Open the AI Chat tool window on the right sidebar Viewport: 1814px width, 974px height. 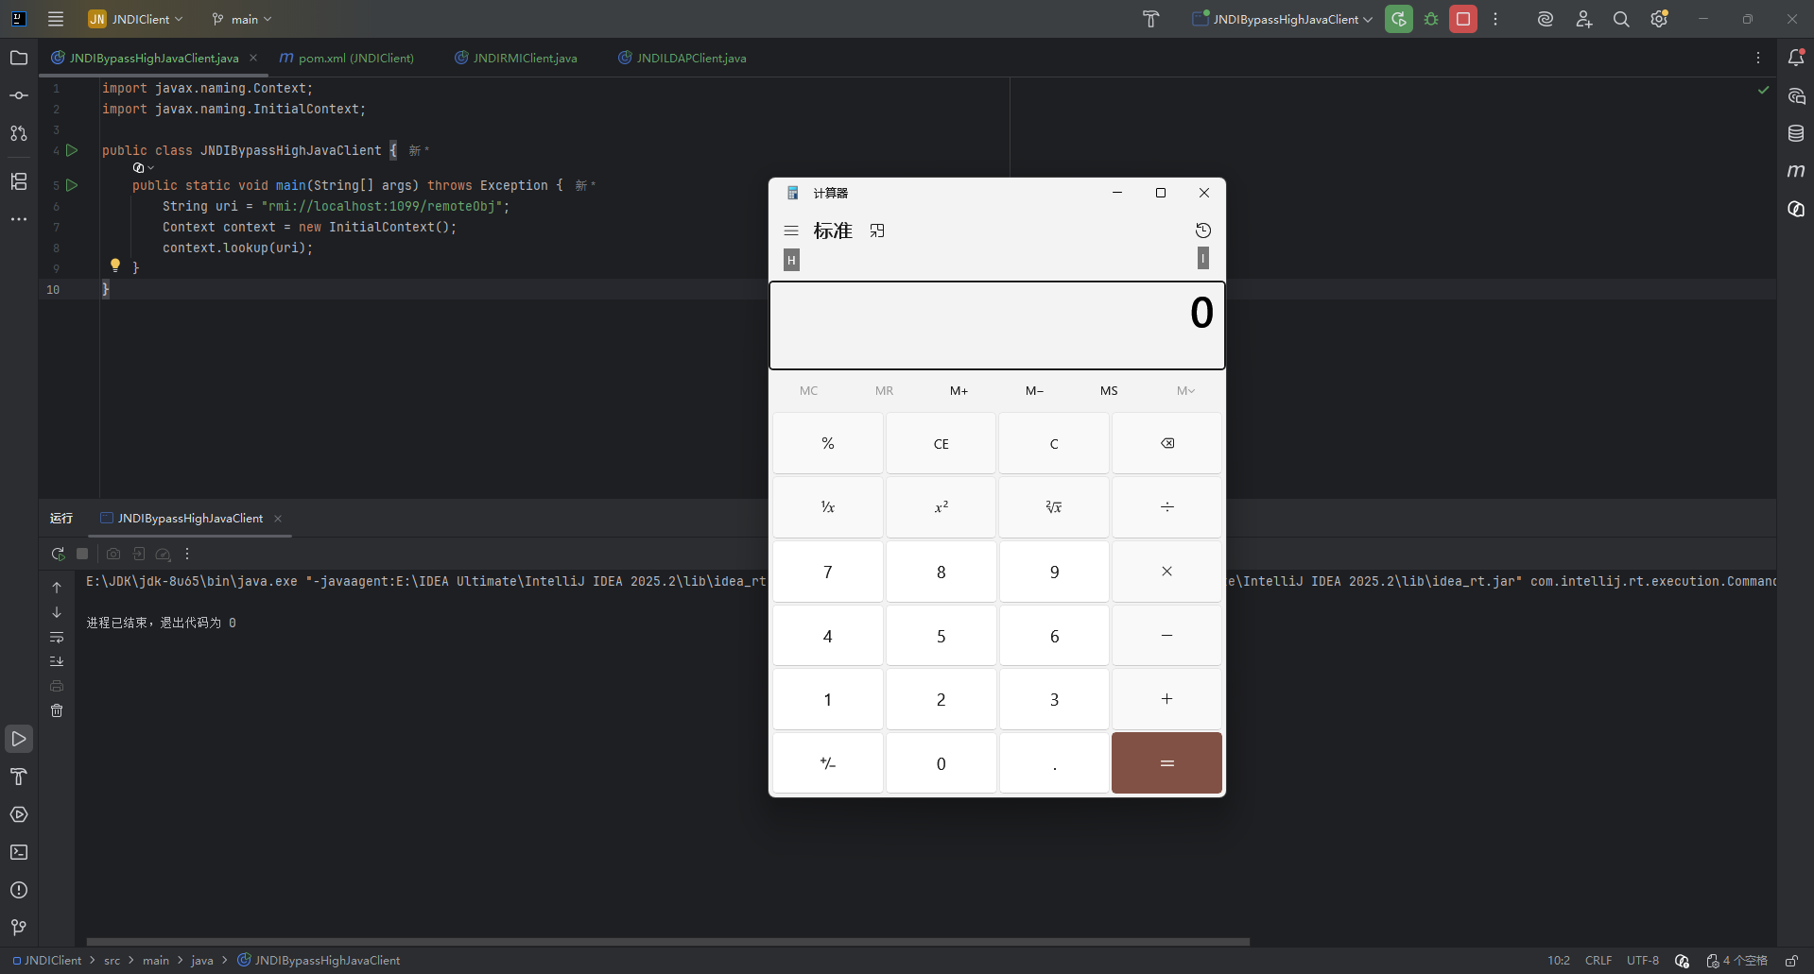pyautogui.click(x=1796, y=95)
